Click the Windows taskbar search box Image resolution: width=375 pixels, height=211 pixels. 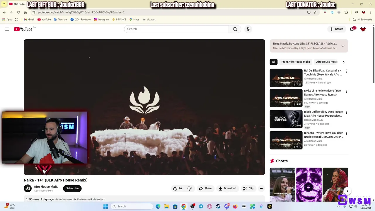pos(132,206)
